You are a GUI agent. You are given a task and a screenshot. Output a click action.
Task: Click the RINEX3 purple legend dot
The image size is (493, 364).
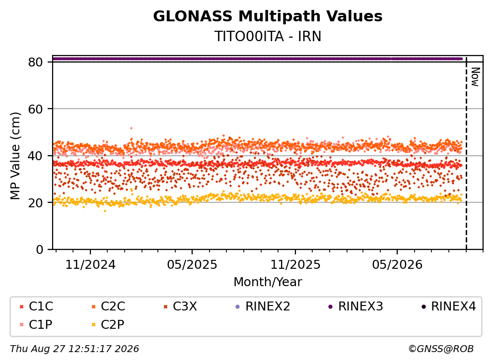click(x=331, y=306)
